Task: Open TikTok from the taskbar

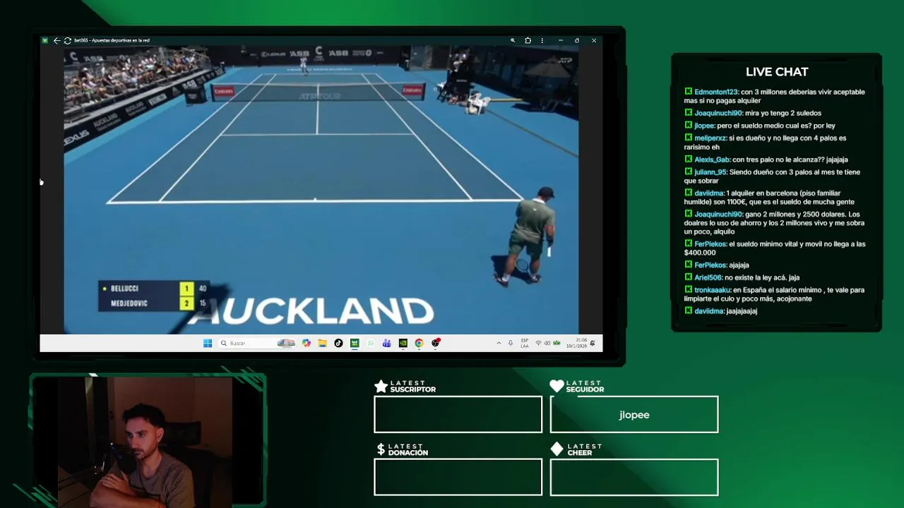Action: click(338, 343)
